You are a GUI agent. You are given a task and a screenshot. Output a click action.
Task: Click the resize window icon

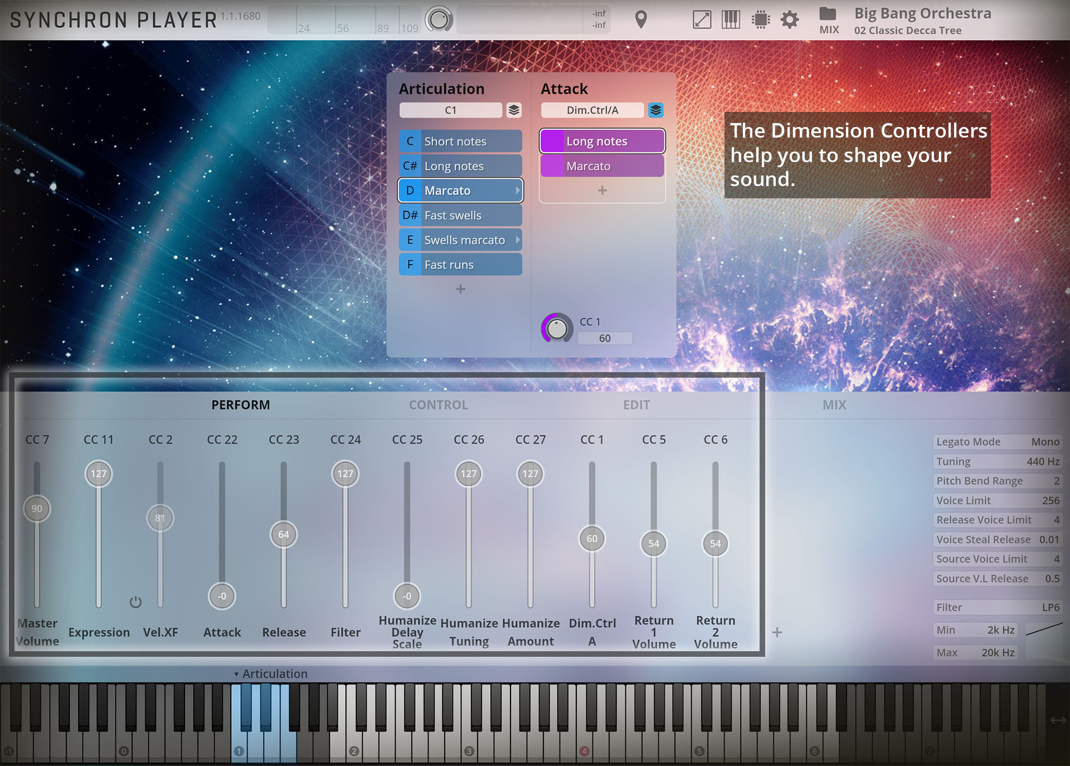click(702, 19)
